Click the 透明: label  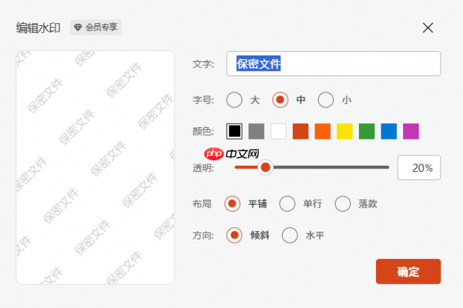[x=203, y=168]
